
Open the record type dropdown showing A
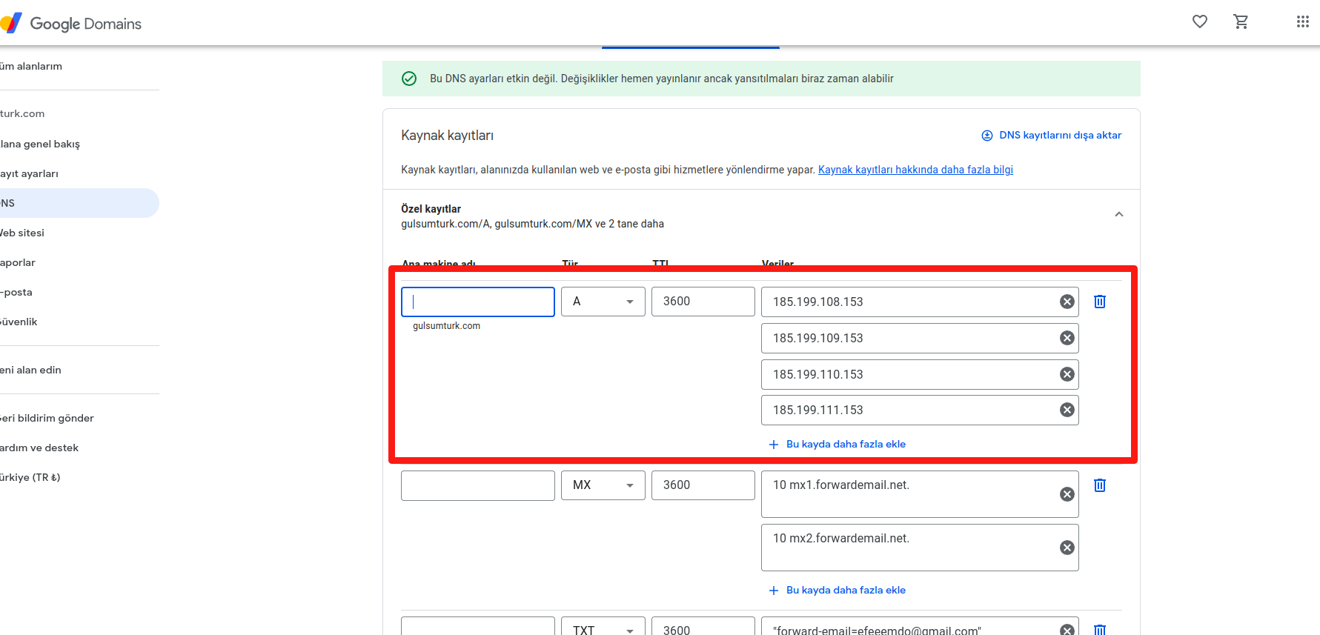603,302
